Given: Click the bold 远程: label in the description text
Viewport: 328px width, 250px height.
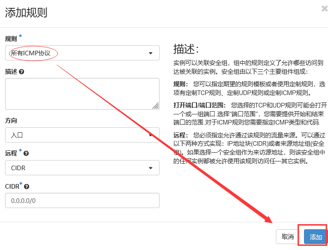Looking at the screenshot, I should coord(180,135).
